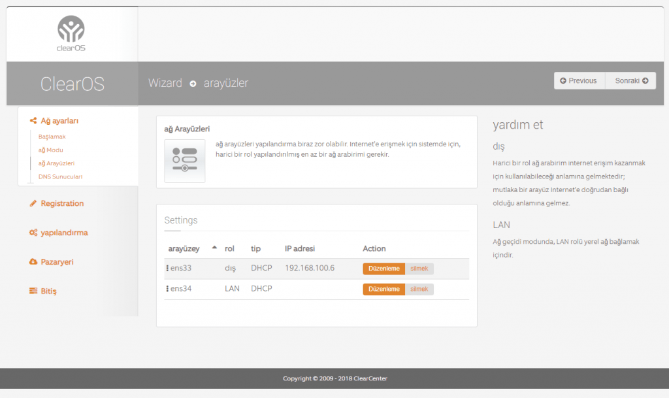Click the gears icon beside yapılandırma
The image size is (669, 398).
[33, 233]
